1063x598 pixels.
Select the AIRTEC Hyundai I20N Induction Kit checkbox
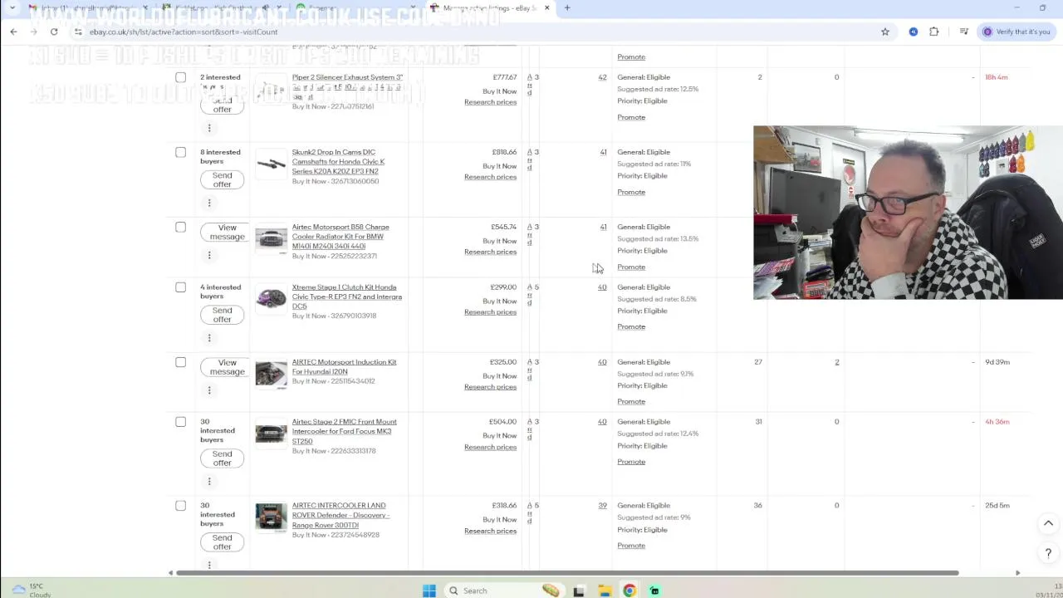click(180, 362)
